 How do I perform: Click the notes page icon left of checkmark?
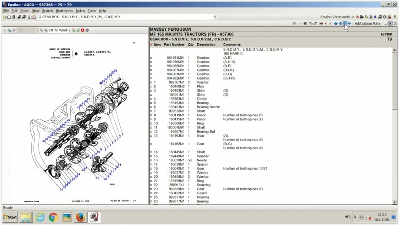[294, 23]
